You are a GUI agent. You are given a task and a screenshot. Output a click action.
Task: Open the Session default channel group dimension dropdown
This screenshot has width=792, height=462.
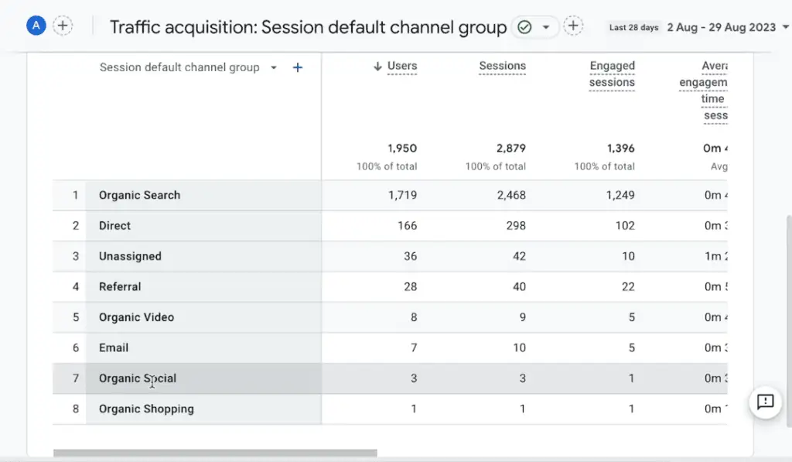click(x=273, y=67)
